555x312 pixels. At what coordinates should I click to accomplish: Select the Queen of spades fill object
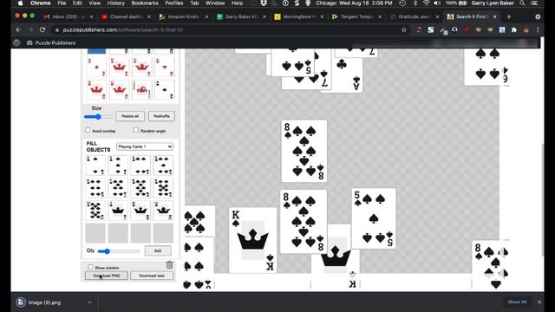pyautogui.click(x=163, y=211)
